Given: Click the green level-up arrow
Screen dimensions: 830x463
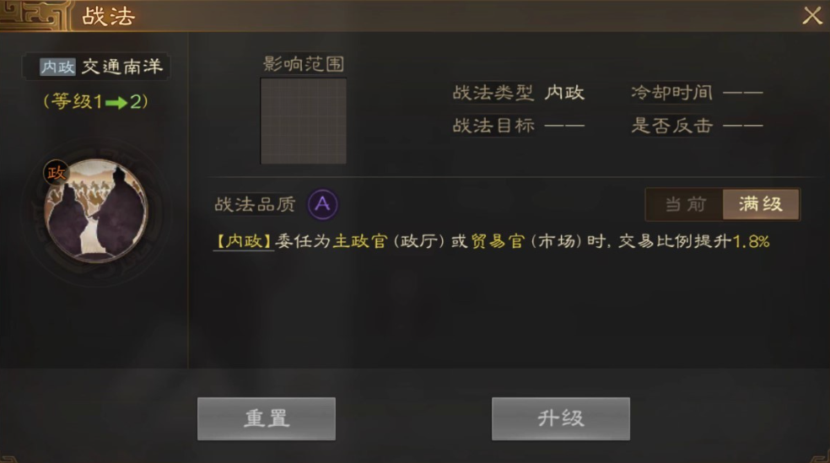Looking at the screenshot, I should (x=116, y=102).
